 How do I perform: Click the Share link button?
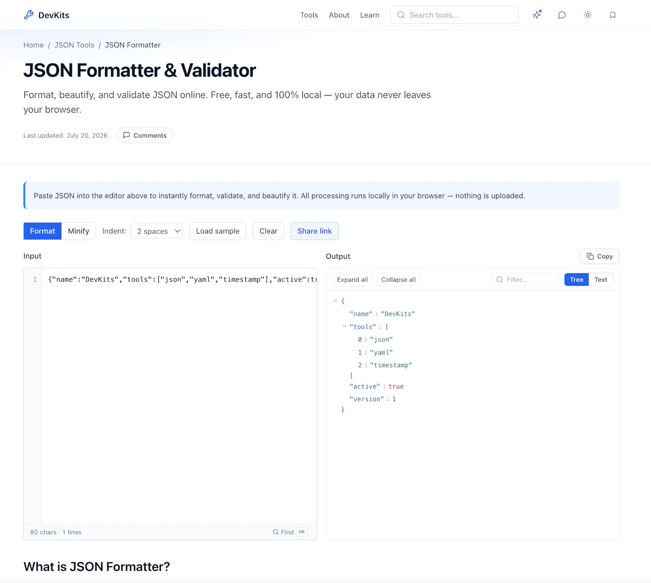(x=315, y=231)
